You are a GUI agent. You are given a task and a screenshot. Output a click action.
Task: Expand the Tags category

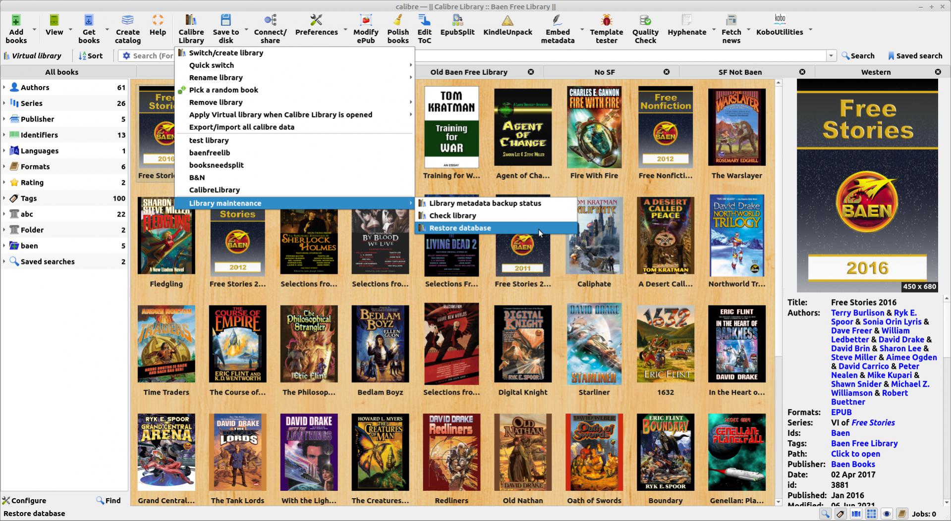[4, 198]
